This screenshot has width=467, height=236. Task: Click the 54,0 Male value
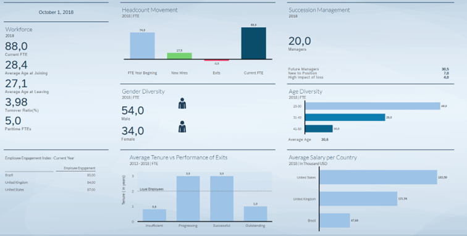(x=133, y=111)
